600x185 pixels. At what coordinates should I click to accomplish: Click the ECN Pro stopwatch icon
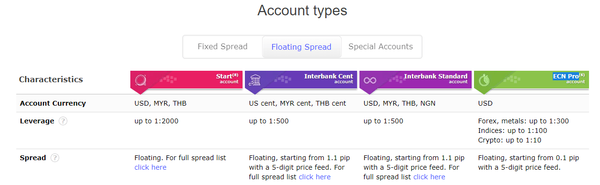484,79
